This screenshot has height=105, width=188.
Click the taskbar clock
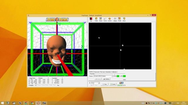[184, 103]
